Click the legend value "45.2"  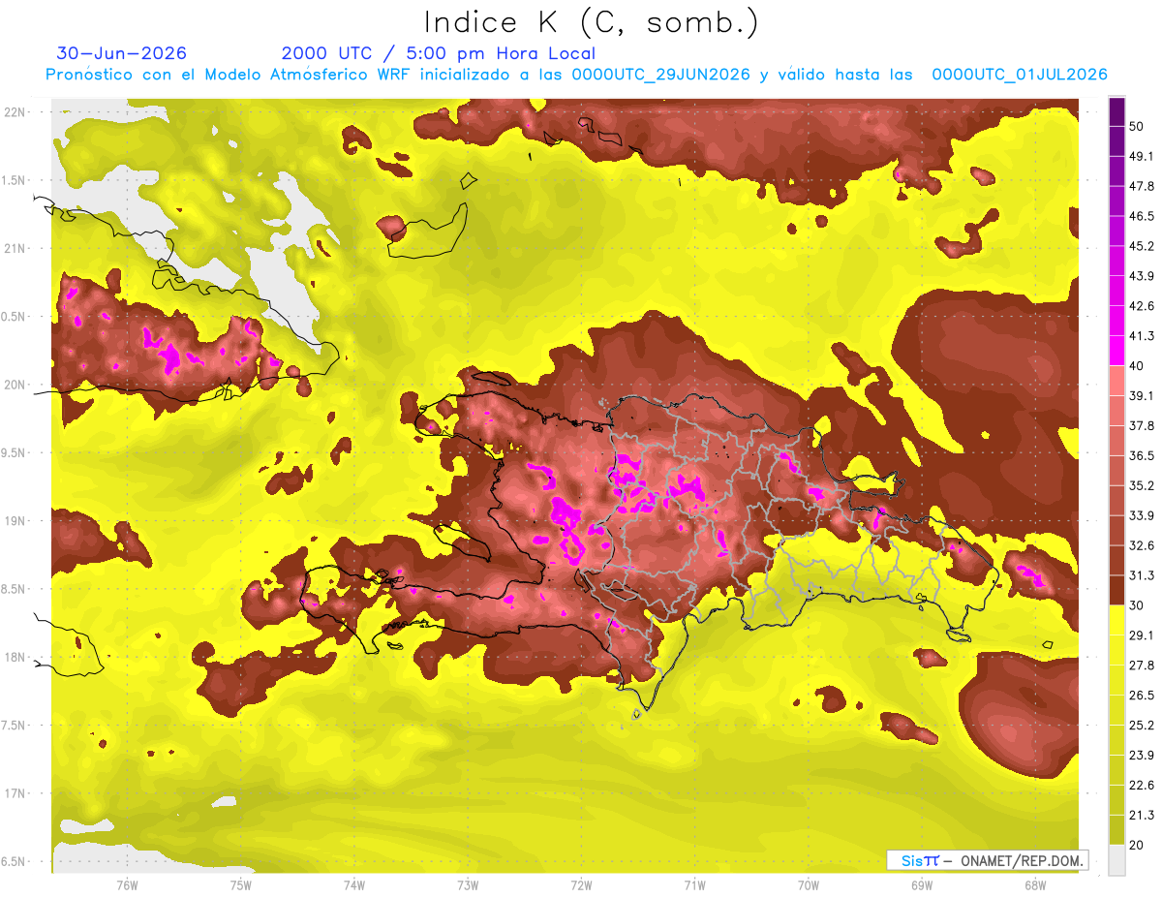pos(1142,246)
